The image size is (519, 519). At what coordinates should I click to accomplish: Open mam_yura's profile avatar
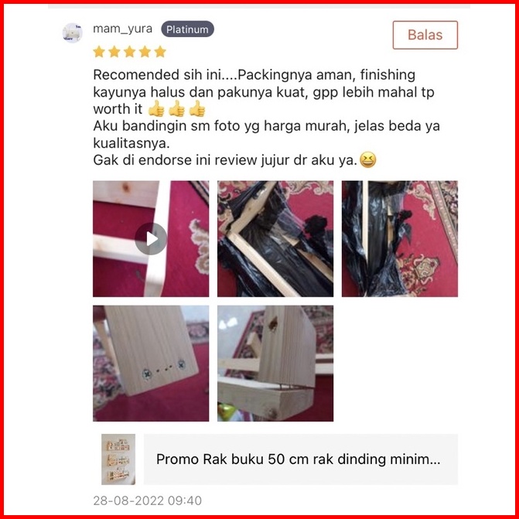pyautogui.click(x=72, y=32)
